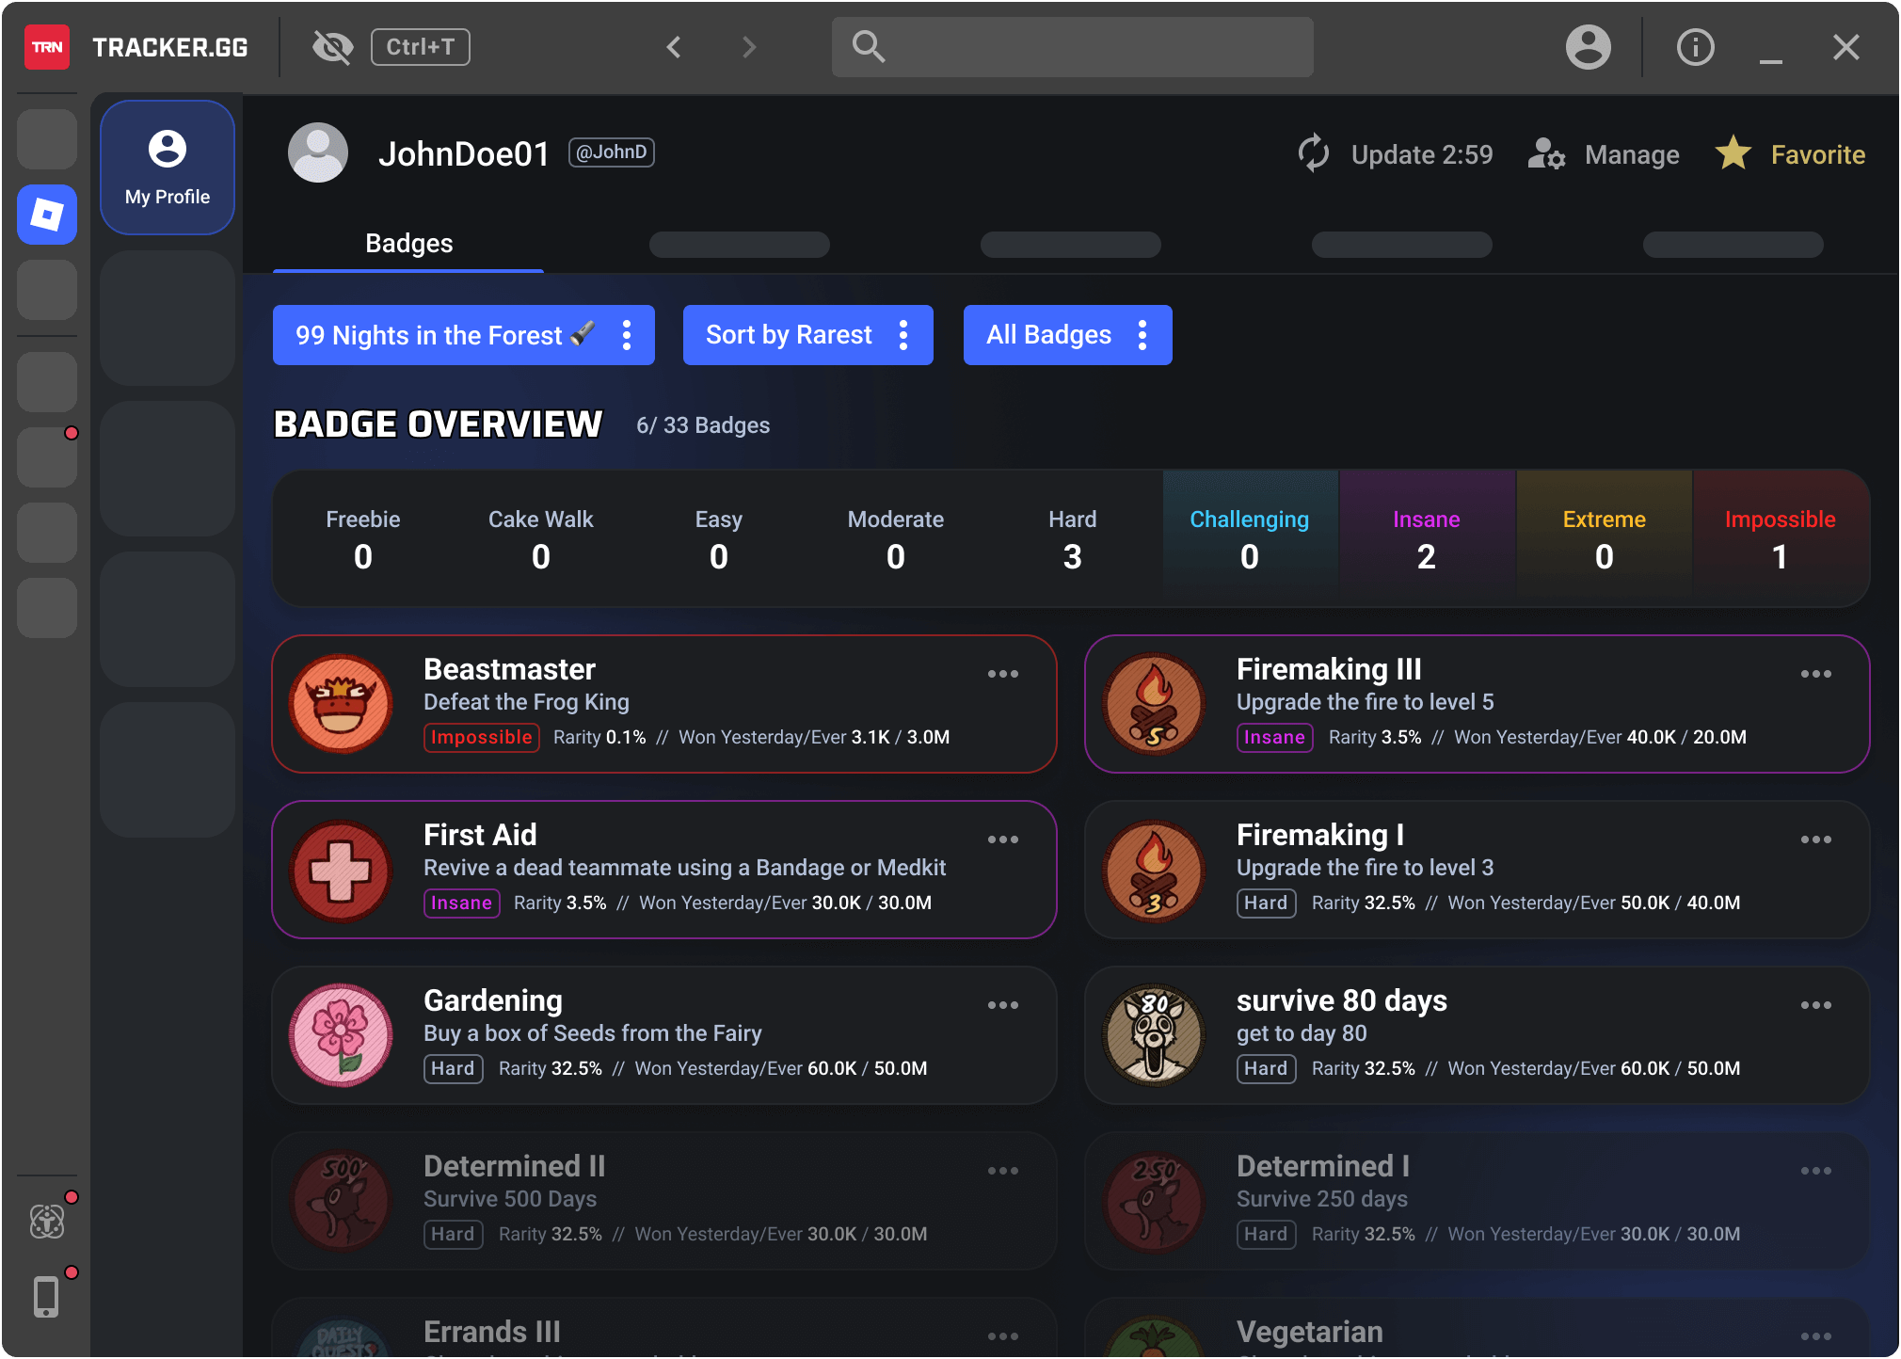Select the Freebie rarity category
Screen dimensions: 1901x1359
pyautogui.click(x=363, y=539)
